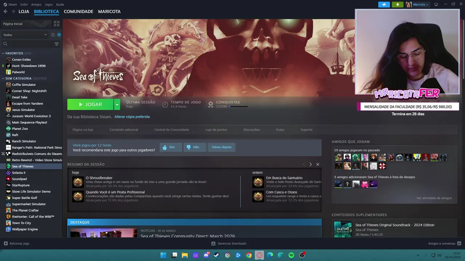Switch library to grid view
Image resolution: width=465 pixels, height=261 pixels.
point(57,24)
